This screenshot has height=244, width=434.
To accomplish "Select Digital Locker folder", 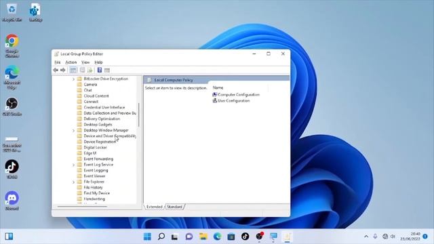I will pos(92,148).
